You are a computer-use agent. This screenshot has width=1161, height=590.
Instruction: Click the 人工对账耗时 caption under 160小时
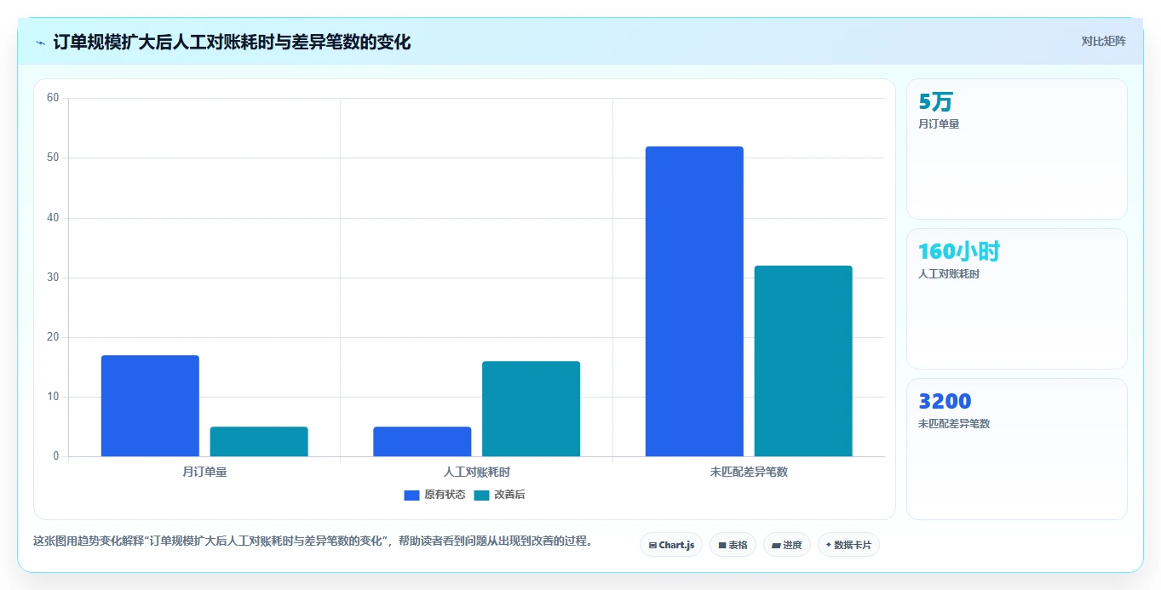pos(949,274)
